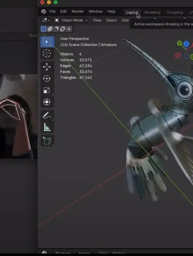Activate the Annotate pencil tool
This screenshot has width=193, height=256.
[x=47, y=116]
